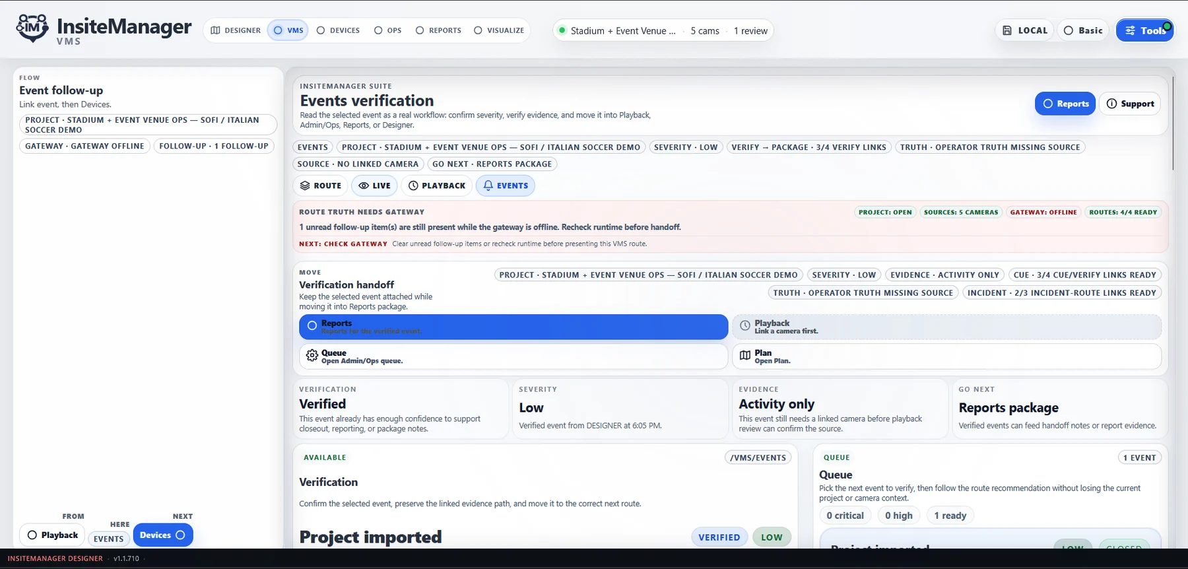
Task: Toggle the Basic mode button
Action: click(1083, 30)
